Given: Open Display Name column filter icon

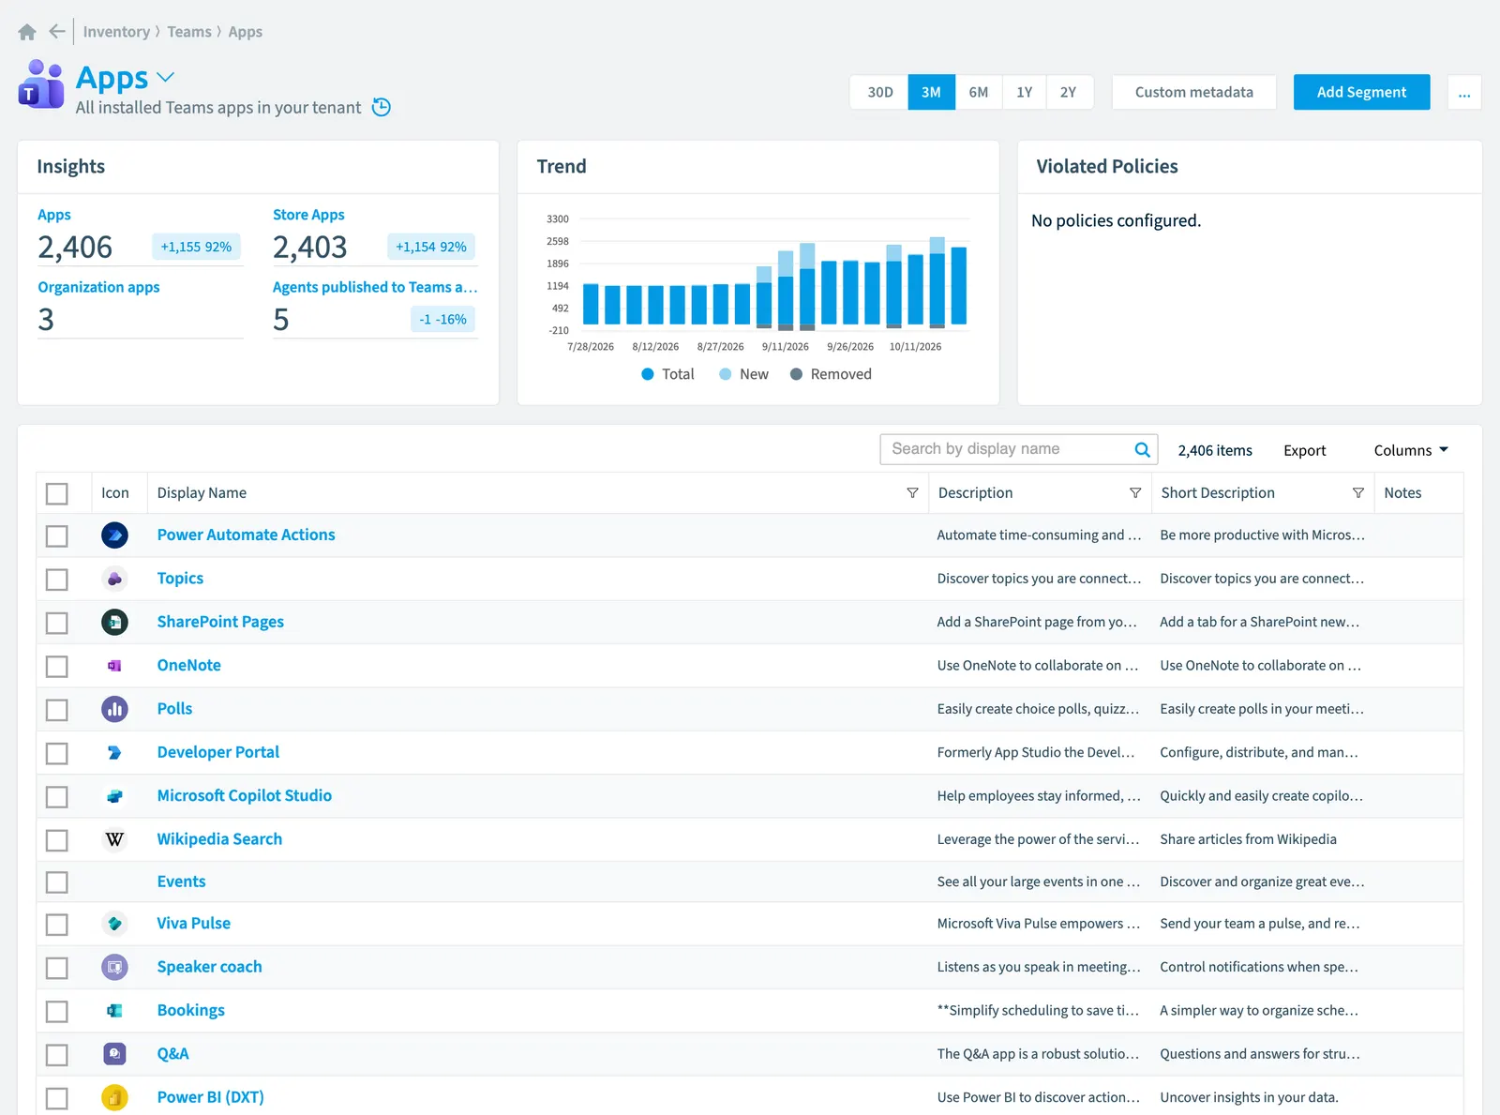Looking at the screenshot, I should click(x=912, y=493).
